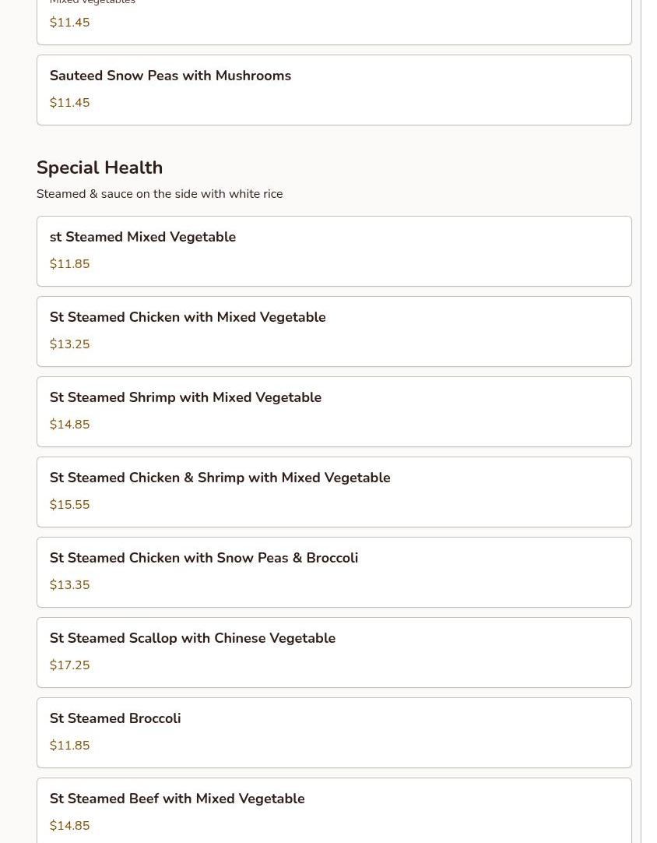The height and width of the screenshot is (843, 657).
Task: Click the St Steamed Shrimp $14.85 price
Action: pos(69,425)
